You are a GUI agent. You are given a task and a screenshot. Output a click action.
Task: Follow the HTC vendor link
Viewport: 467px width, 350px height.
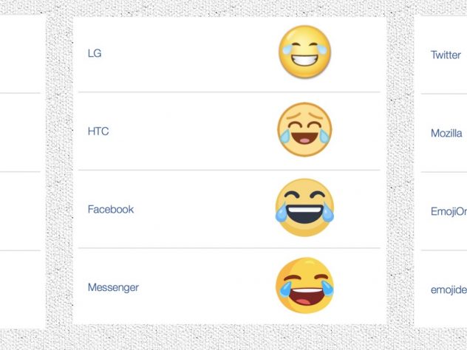(98, 131)
